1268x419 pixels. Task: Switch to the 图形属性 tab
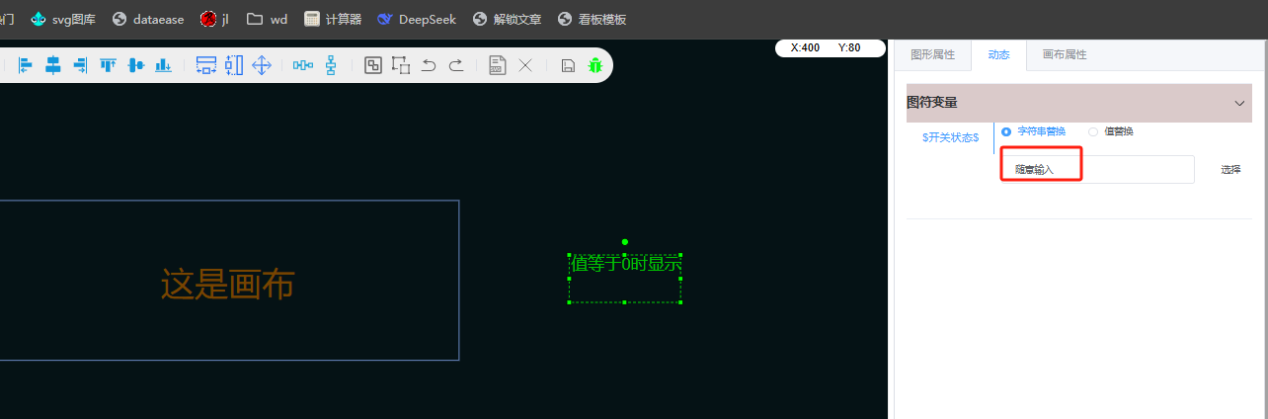(x=932, y=55)
